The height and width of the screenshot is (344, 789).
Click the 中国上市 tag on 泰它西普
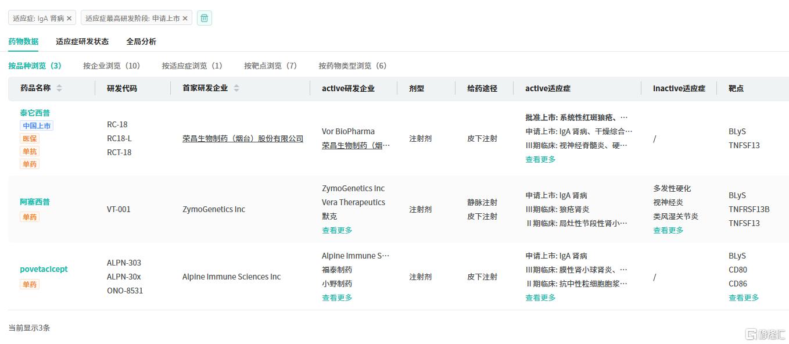click(37, 126)
